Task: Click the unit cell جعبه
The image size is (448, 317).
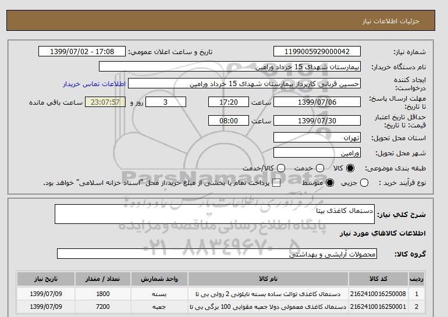Action: 159,307
